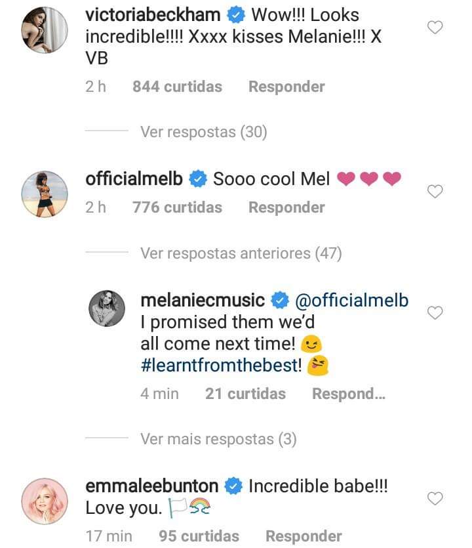Like victoriabeckham's comment with the heart
472x548 pixels.
435,28
